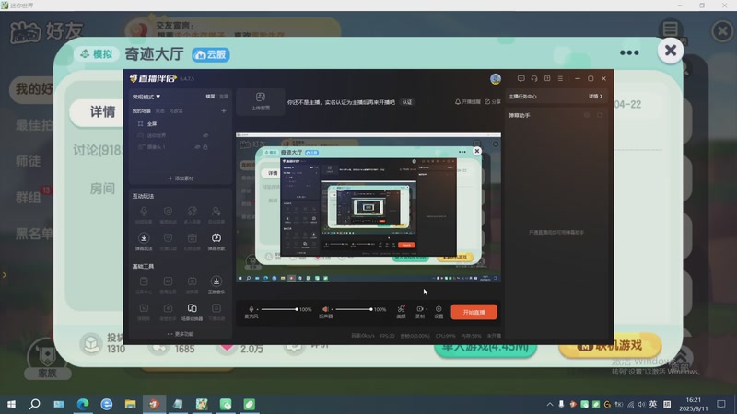Show hidden tray icons with the chevron

[549, 404]
